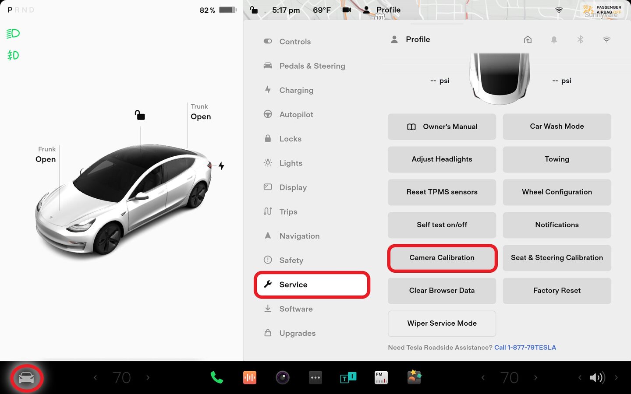
Task: Start Camera Calibration
Action: click(x=442, y=258)
